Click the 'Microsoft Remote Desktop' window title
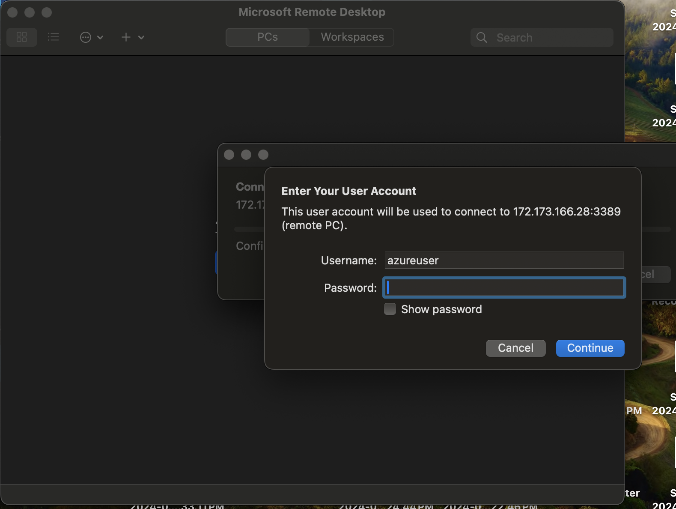 tap(312, 12)
